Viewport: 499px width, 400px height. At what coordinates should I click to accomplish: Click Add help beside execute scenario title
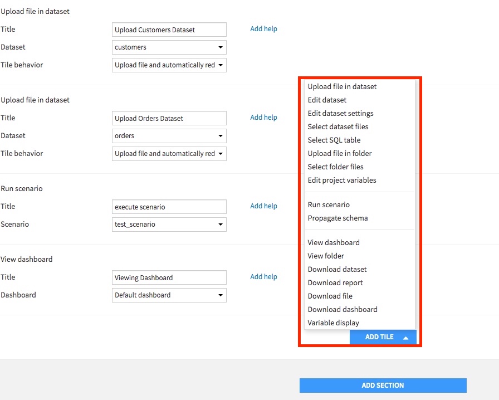tap(263, 206)
